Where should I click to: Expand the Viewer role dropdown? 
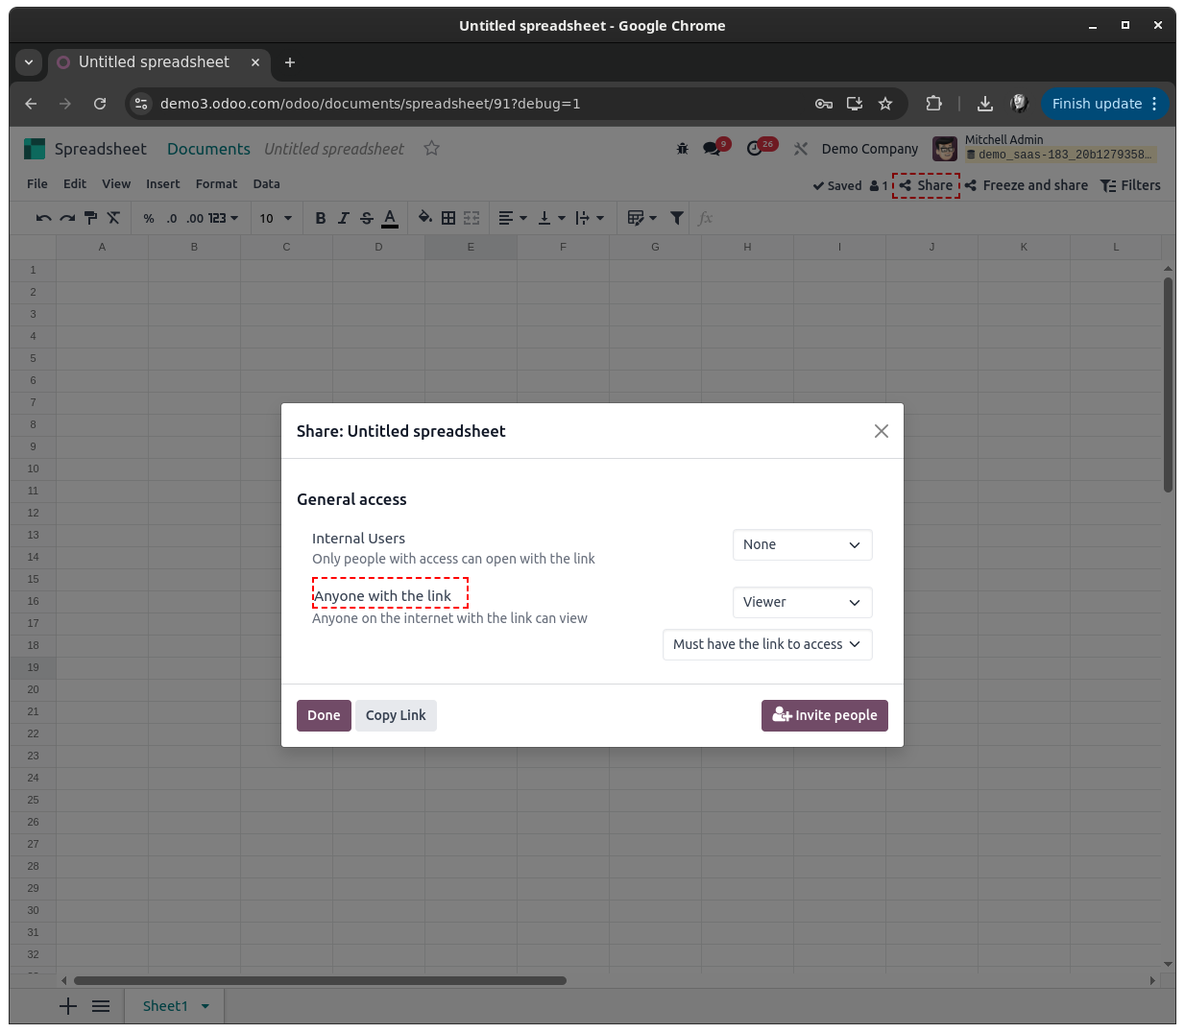tap(802, 603)
